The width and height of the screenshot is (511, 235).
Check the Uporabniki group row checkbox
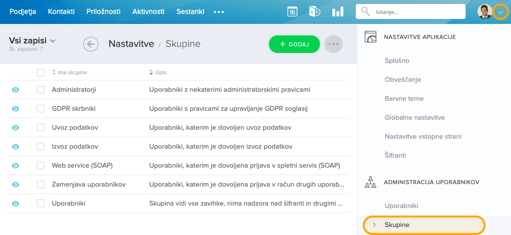coord(41,204)
